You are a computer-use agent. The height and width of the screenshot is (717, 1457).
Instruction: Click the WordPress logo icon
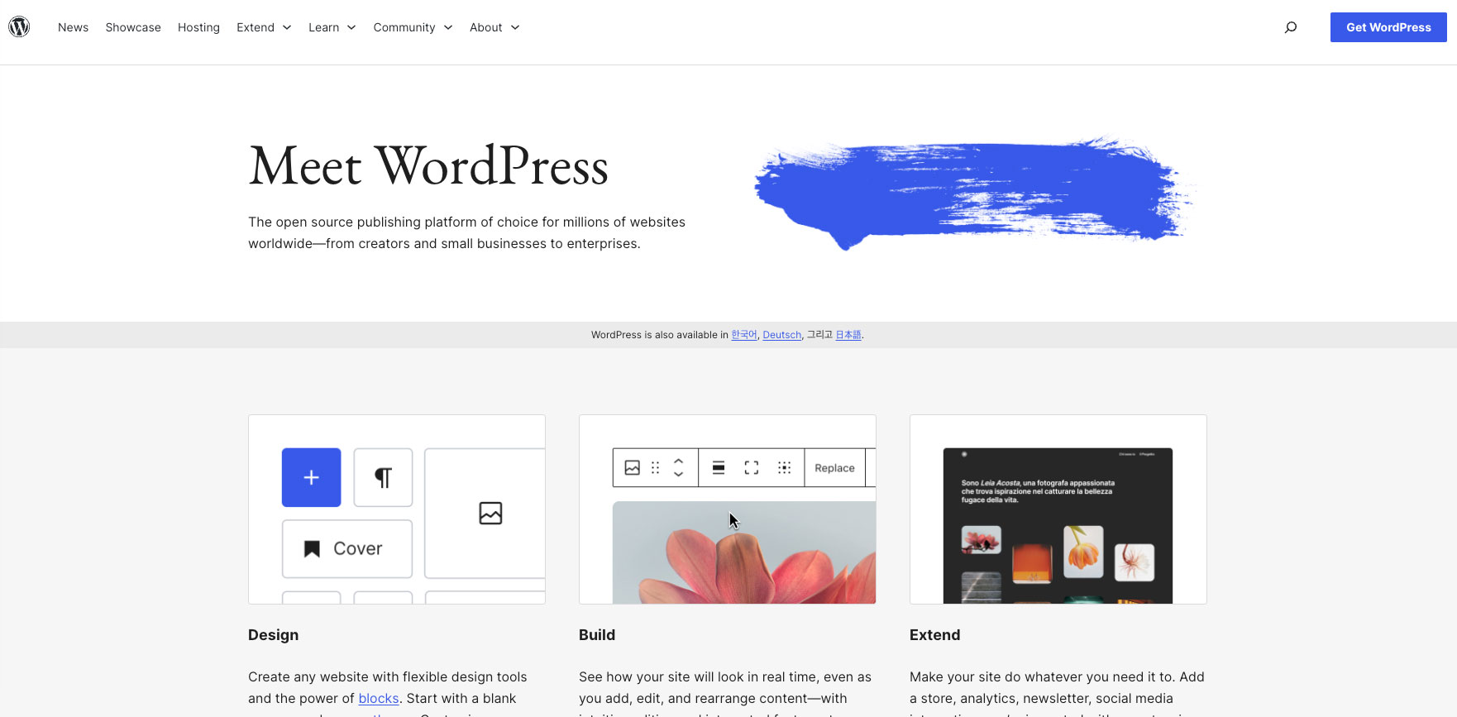coord(19,27)
